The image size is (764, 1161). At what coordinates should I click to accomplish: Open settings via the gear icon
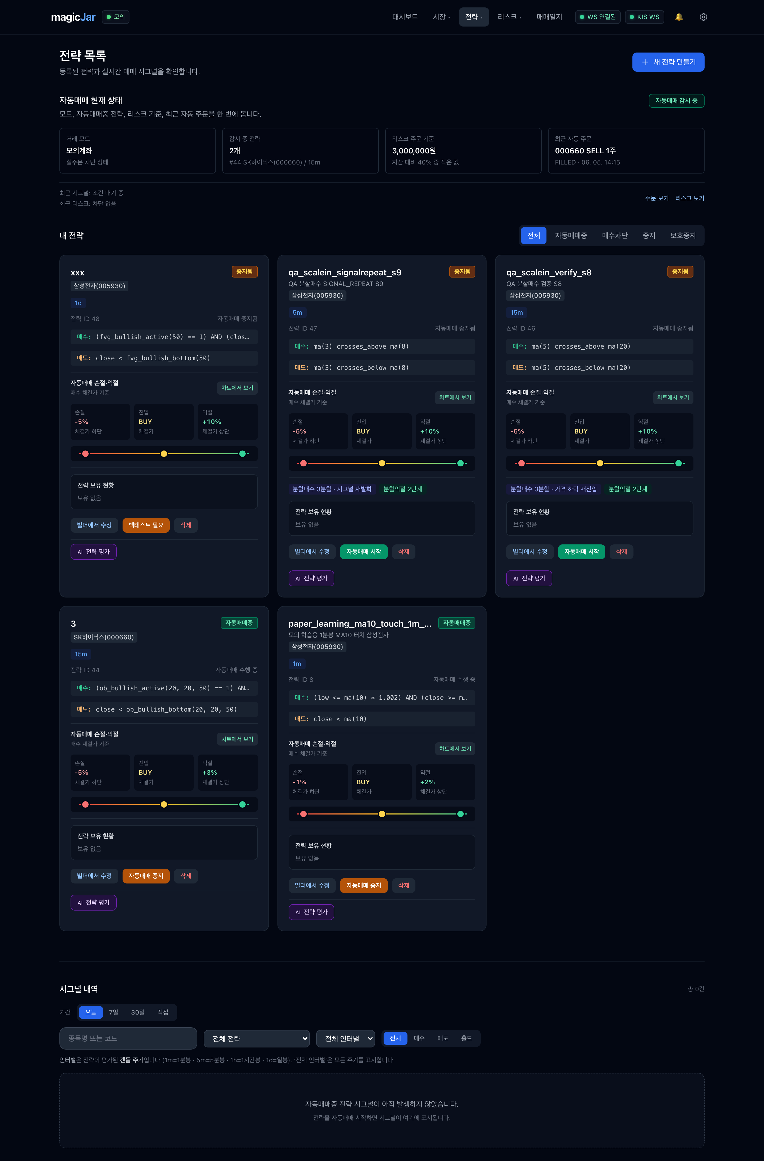[703, 17]
